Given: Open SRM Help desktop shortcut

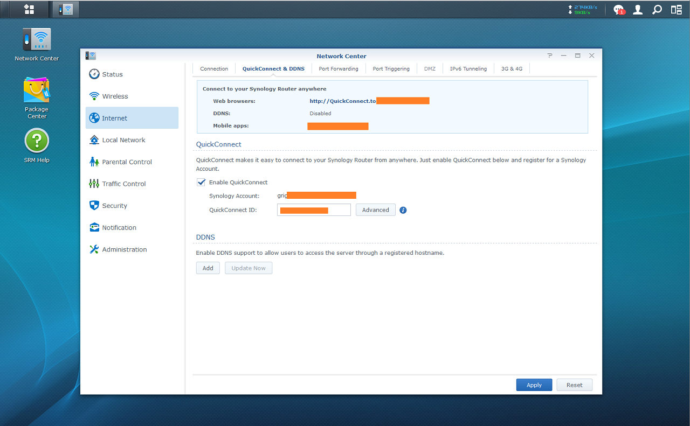Looking at the screenshot, I should [37, 145].
